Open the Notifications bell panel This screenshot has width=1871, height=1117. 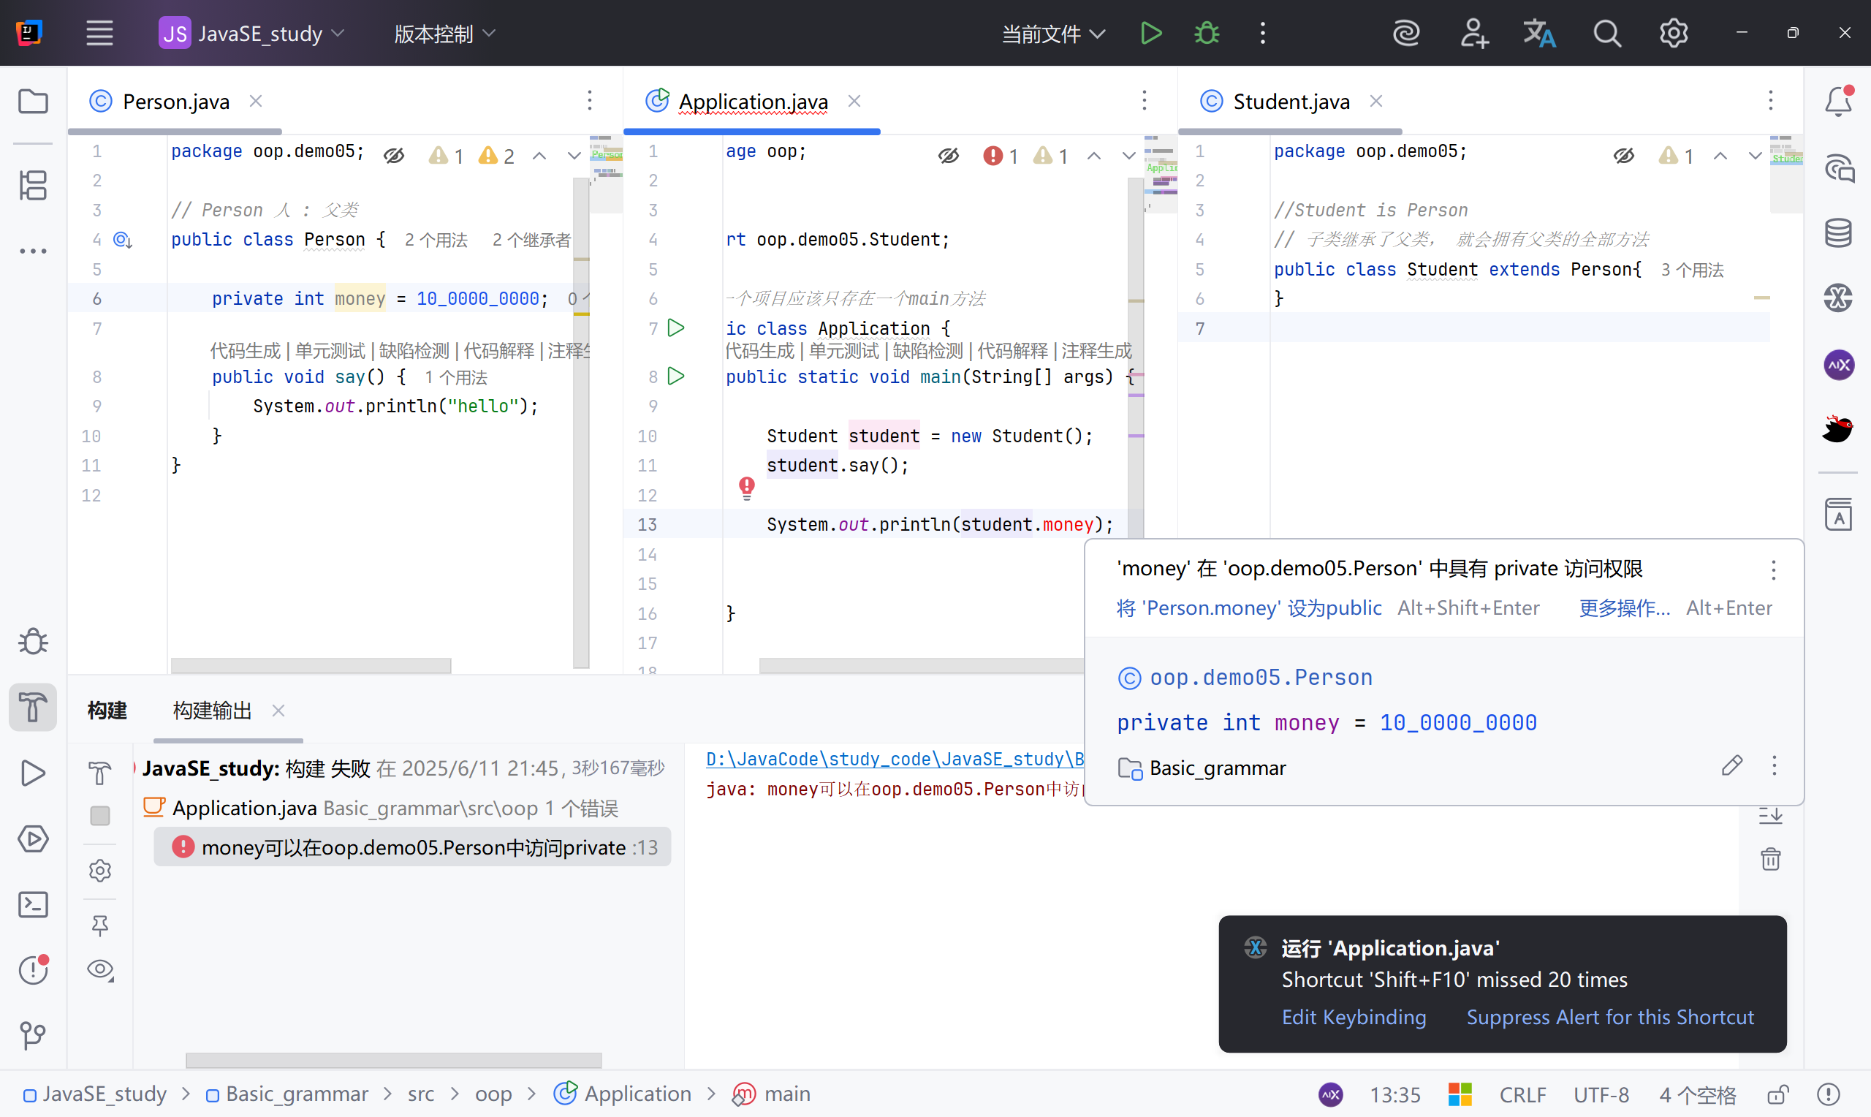pyautogui.click(x=1838, y=102)
